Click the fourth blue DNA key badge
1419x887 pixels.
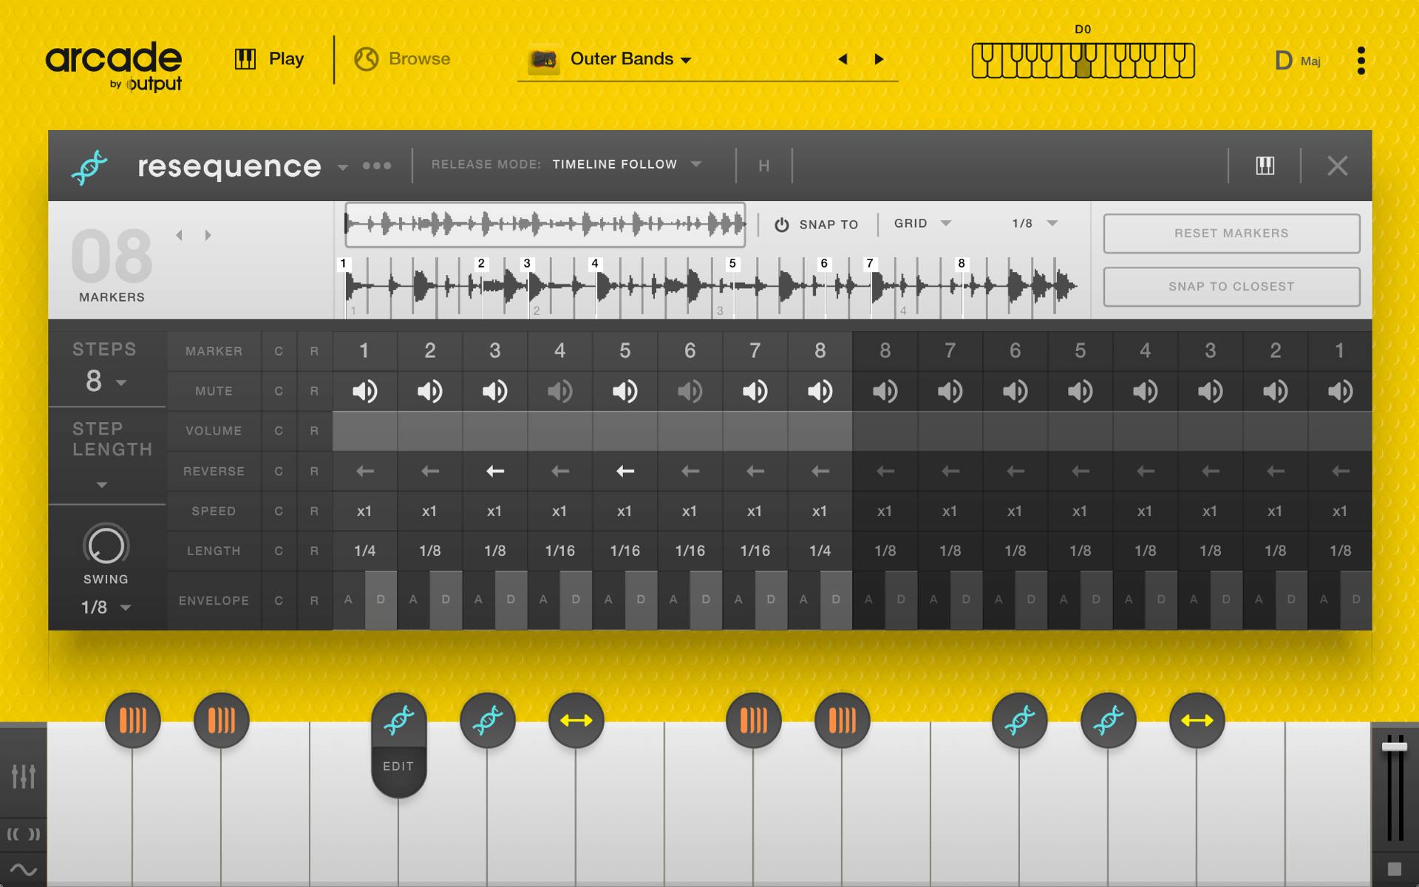tap(1109, 720)
